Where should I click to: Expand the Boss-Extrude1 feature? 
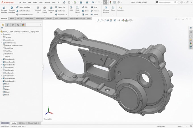[x=1, y=59]
